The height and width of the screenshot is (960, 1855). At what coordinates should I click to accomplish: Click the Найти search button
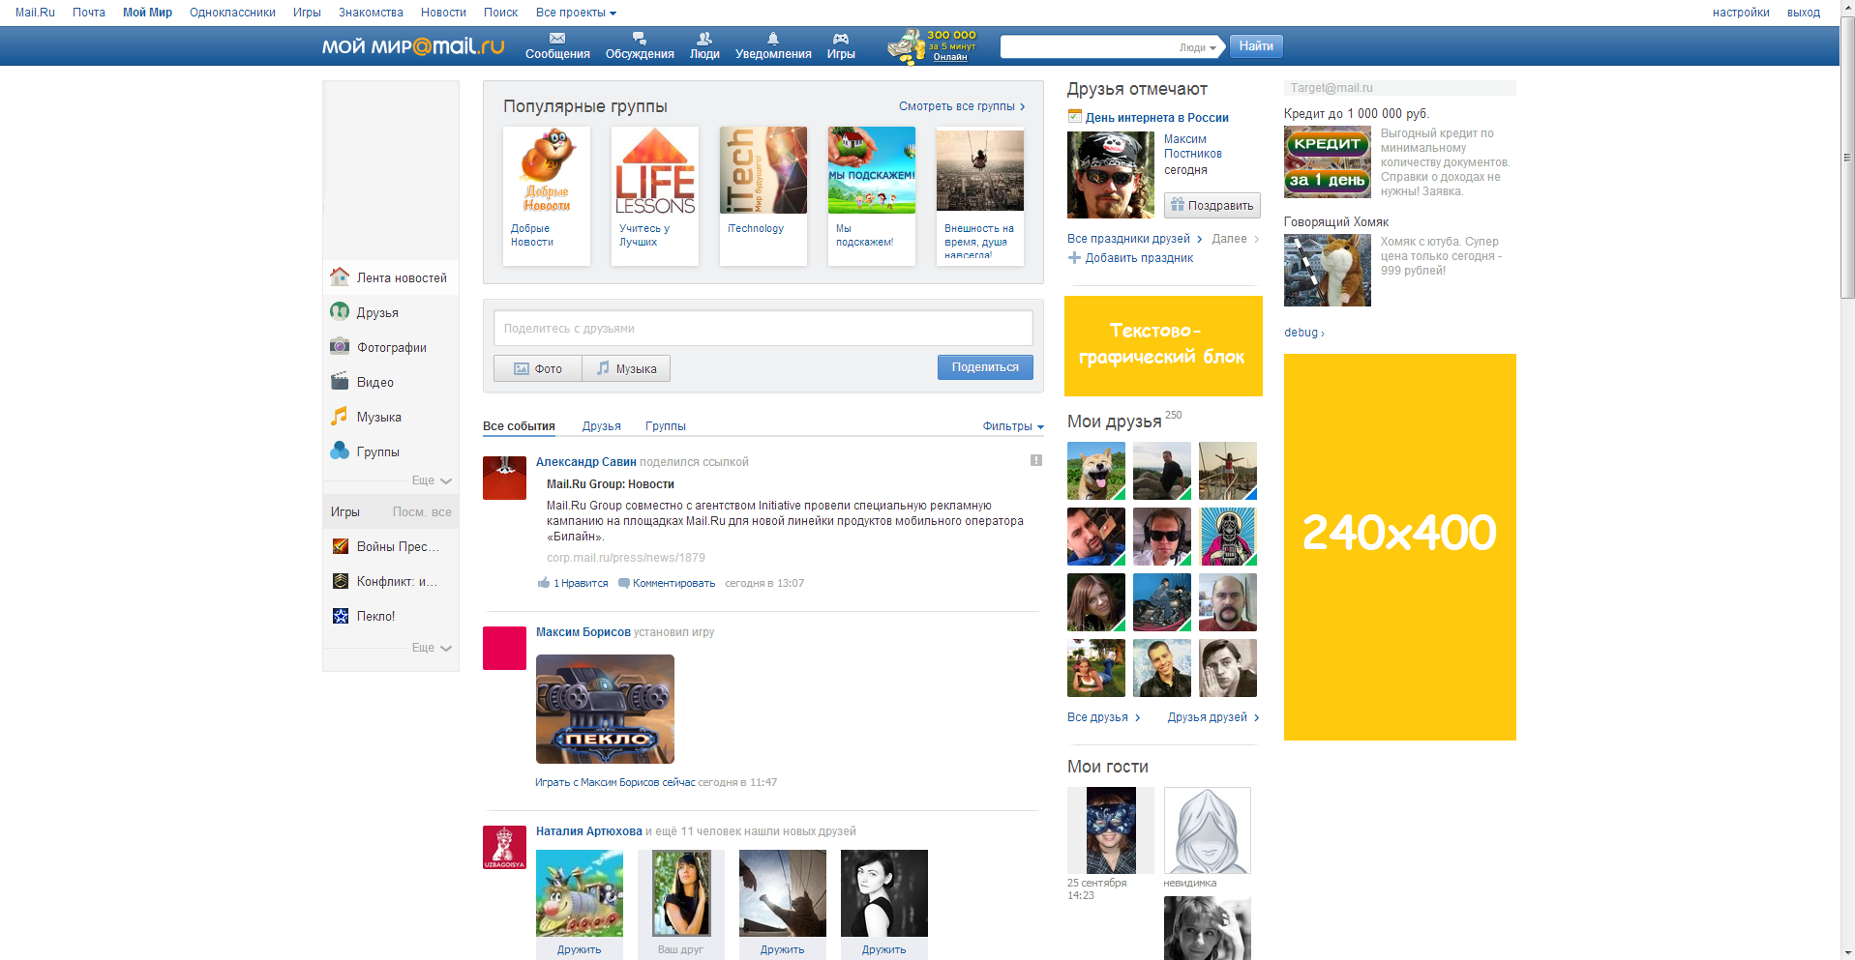pyautogui.click(x=1256, y=45)
